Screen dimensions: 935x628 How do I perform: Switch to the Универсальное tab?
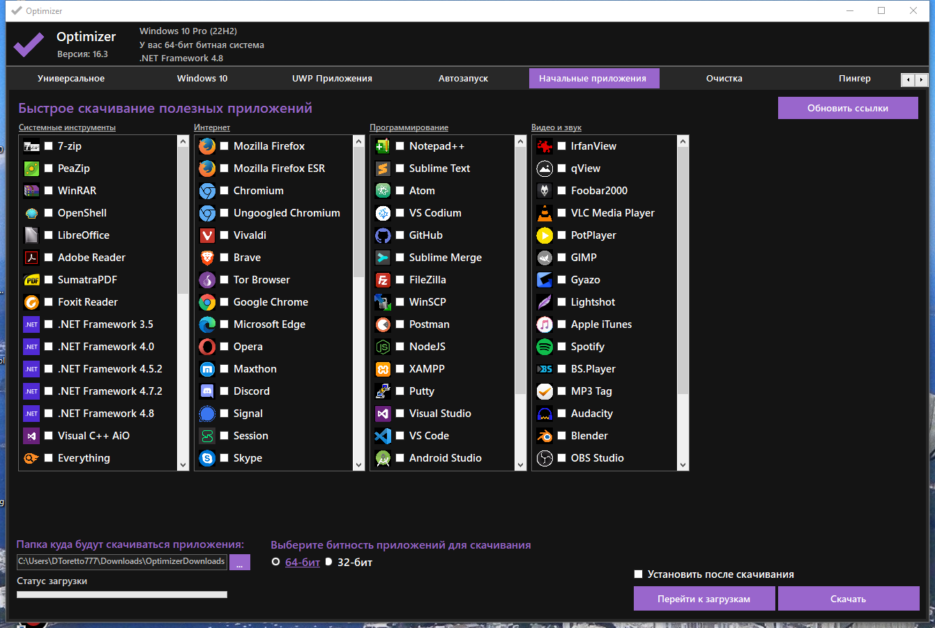(x=71, y=79)
